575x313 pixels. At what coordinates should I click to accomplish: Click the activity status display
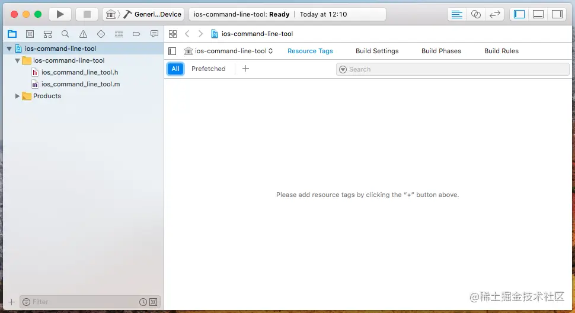[287, 14]
